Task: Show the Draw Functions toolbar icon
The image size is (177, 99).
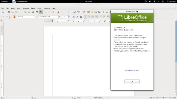Action: coord(84,12)
